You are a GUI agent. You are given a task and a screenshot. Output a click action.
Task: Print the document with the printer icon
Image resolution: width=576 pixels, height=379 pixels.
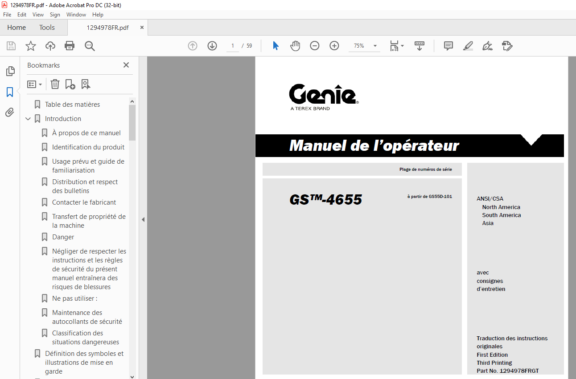pyautogui.click(x=70, y=46)
